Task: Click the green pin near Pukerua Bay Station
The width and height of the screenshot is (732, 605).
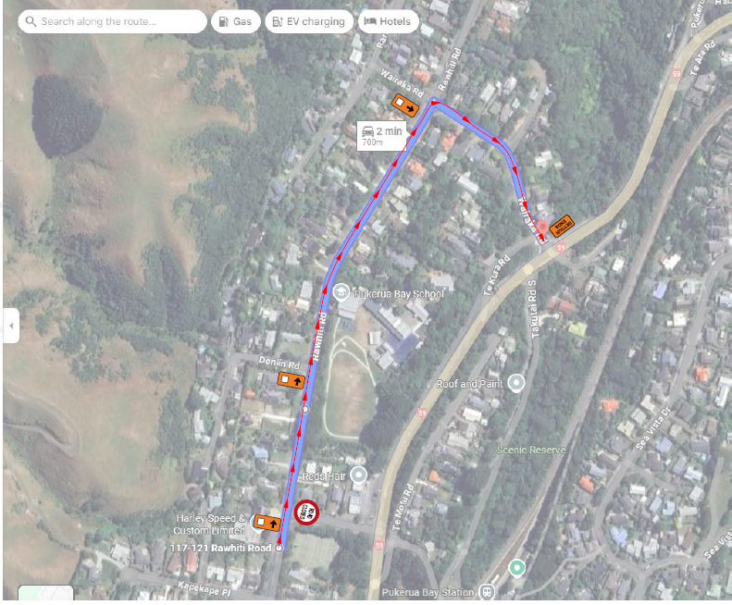Action: point(516,568)
